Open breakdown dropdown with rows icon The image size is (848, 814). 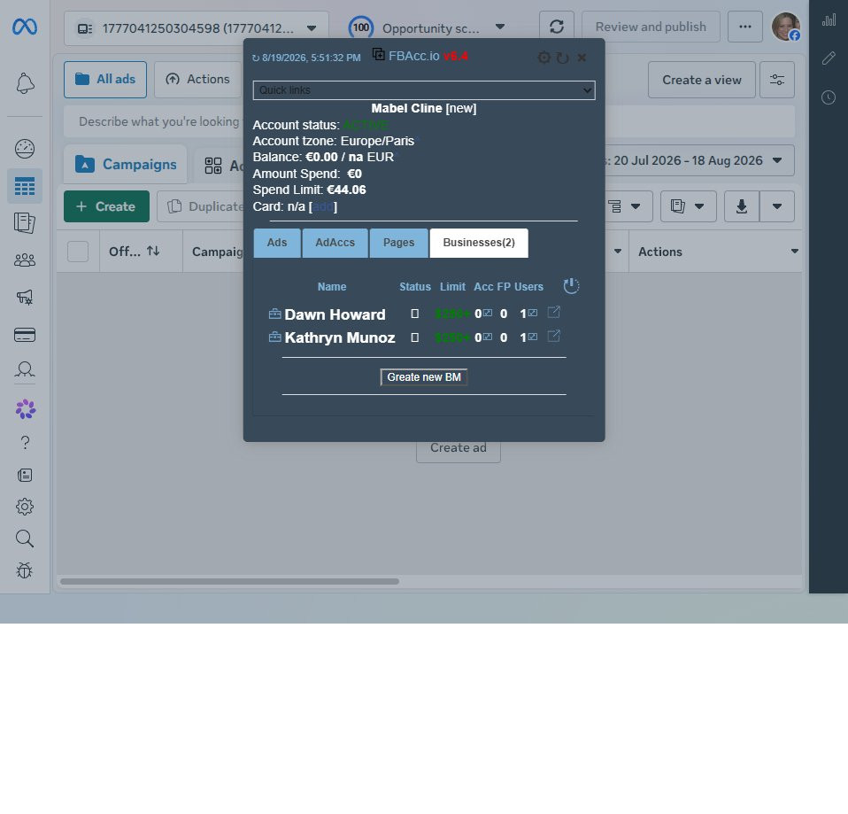pyautogui.click(x=625, y=206)
